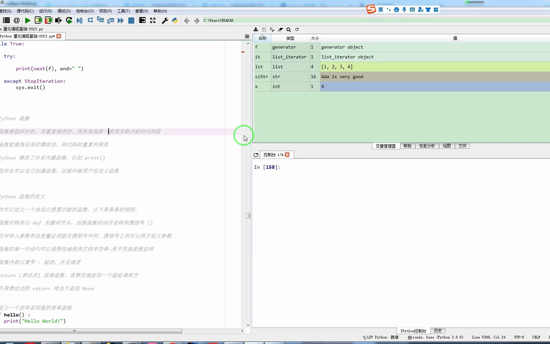Toggle Sogou punctuation mode icon

[x=389, y=10]
